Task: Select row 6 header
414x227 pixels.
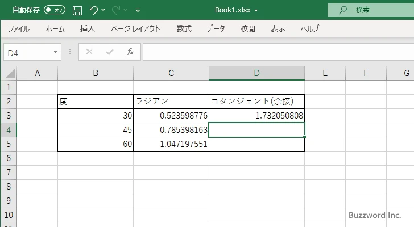Action: click(x=9, y=158)
